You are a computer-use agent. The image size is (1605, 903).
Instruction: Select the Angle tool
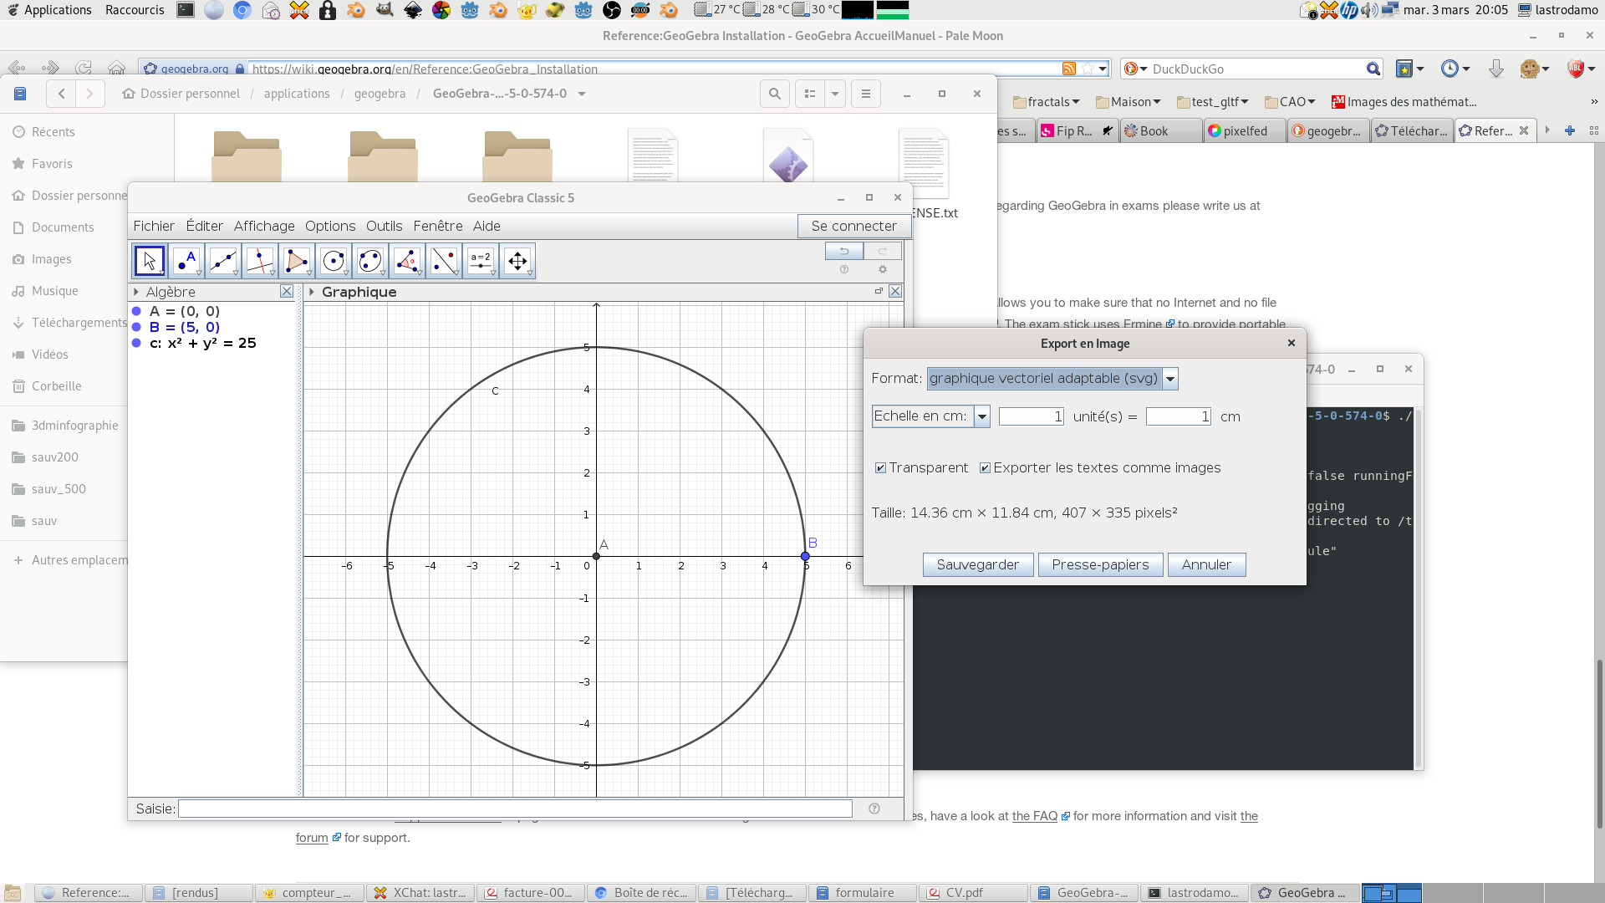[x=407, y=261]
